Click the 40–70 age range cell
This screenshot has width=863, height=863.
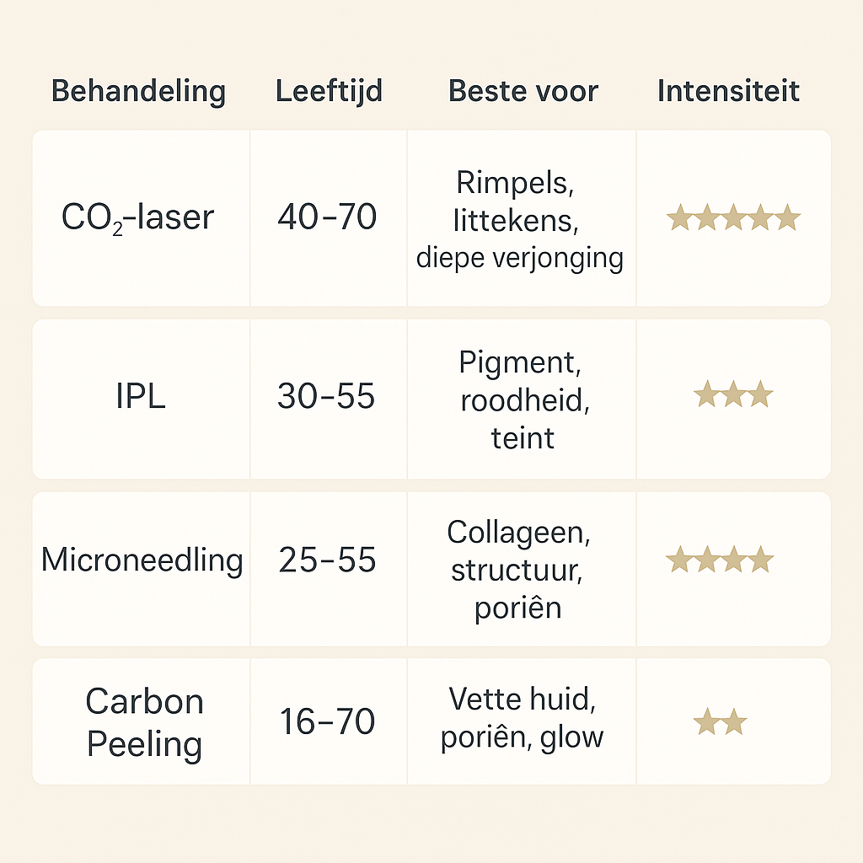tap(327, 218)
